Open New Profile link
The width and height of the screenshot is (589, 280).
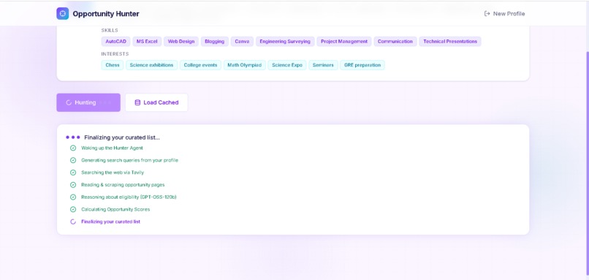(504, 14)
